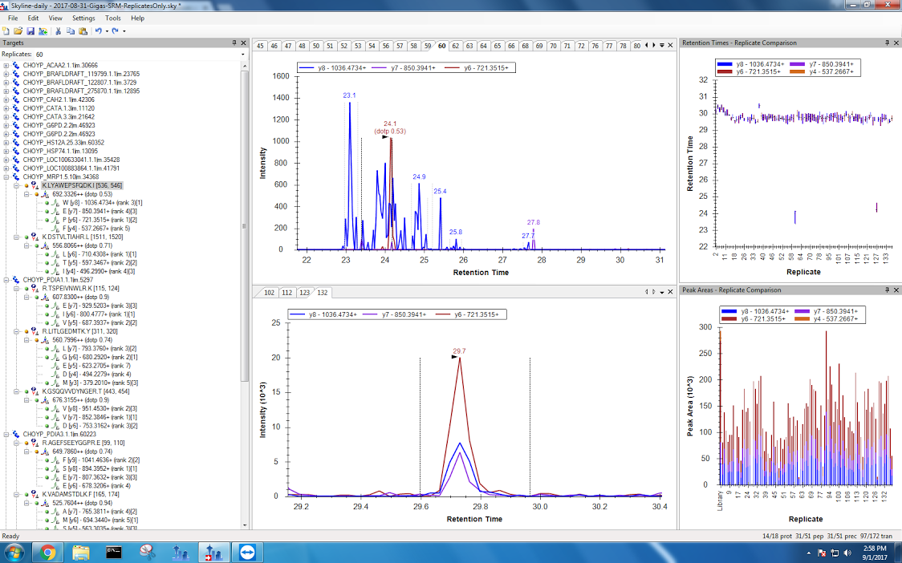
Task: Toggle auto-hide pin on the Targets panel
Action: pyautogui.click(x=234, y=43)
